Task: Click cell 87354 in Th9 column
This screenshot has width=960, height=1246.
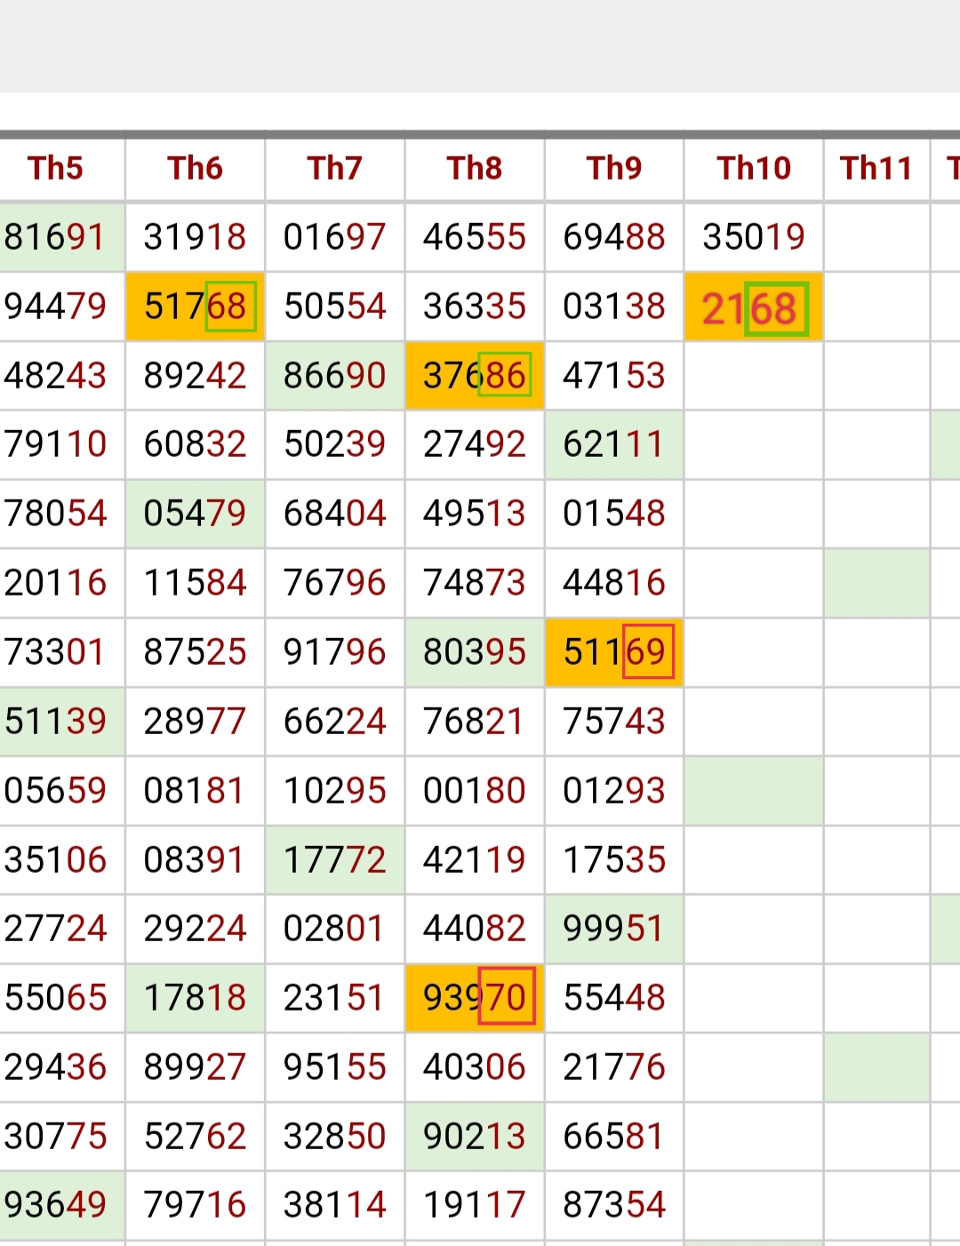Action: (x=613, y=1205)
